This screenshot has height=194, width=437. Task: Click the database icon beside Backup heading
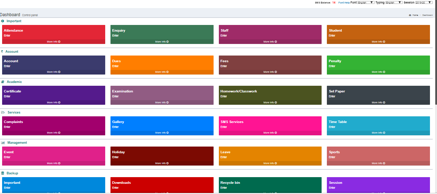3,173
